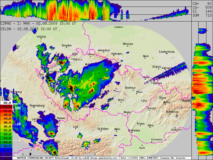Click the 56.0 dBZ legend swatch
The width and height of the screenshot is (213, 160).
[x=6, y=107]
